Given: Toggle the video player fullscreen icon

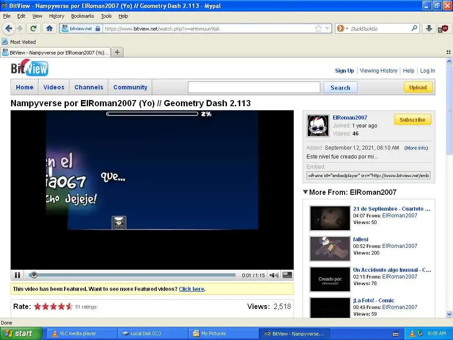Looking at the screenshot, I should tap(287, 275).
